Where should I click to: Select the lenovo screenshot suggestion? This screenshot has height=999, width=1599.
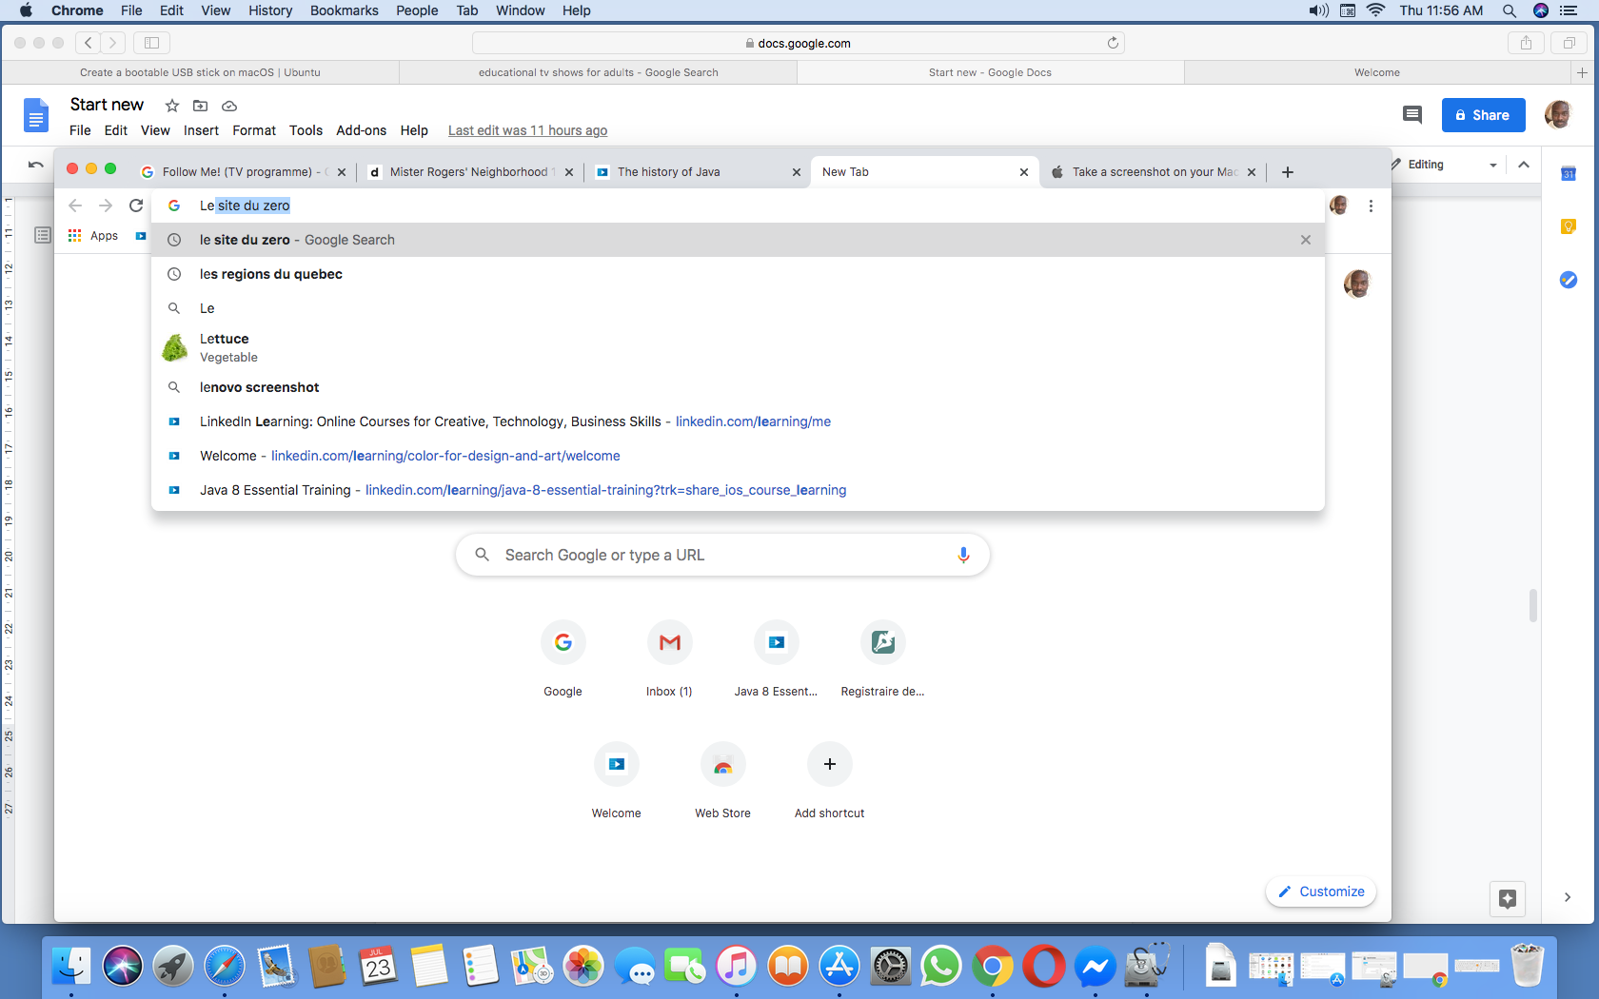[259, 387]
